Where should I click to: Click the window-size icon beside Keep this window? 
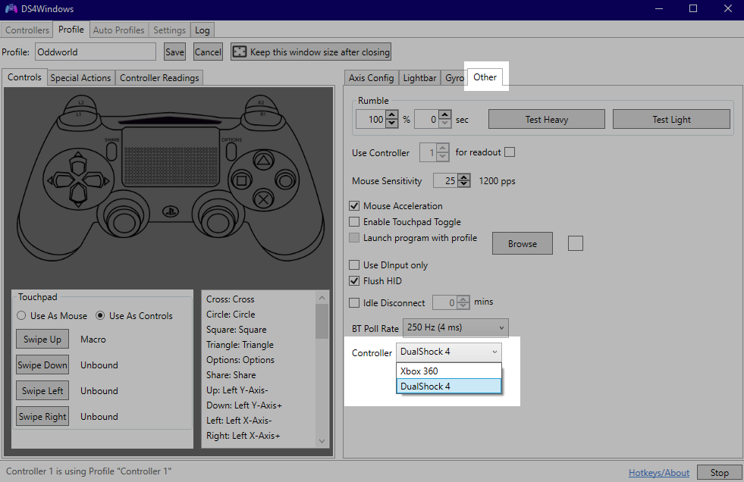point(240,52)
